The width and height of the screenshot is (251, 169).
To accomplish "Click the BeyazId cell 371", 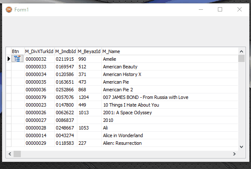I will click(x=89, y=74).
